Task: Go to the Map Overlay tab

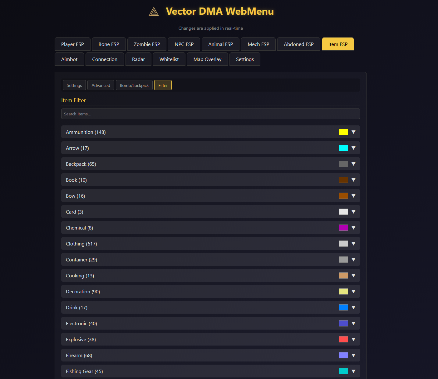Action: [207, 59]
